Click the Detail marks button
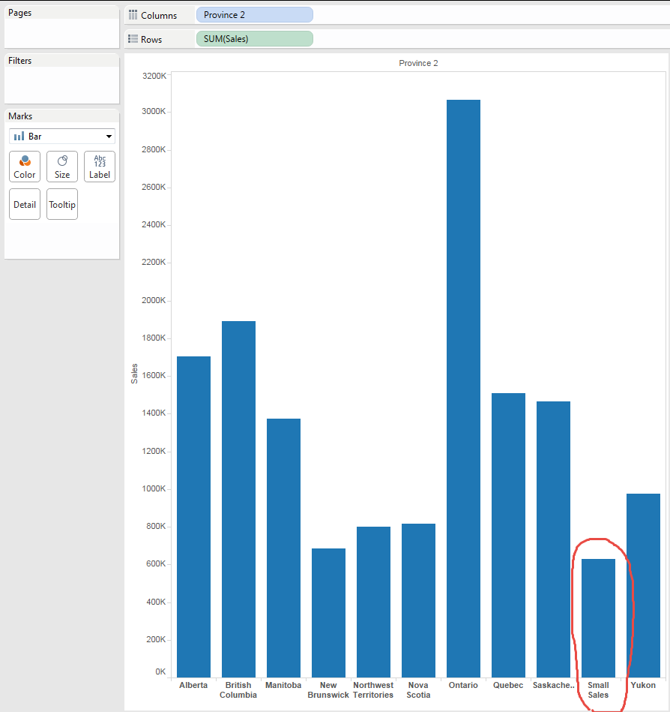The image size is (670, 712). pos(25,204)
